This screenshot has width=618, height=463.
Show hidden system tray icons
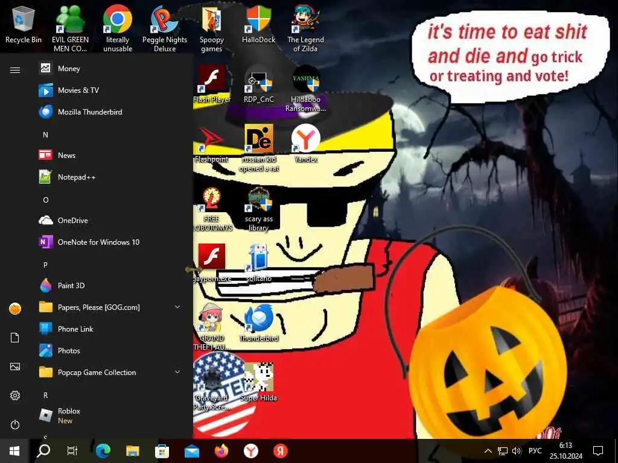tap(488, 451)
